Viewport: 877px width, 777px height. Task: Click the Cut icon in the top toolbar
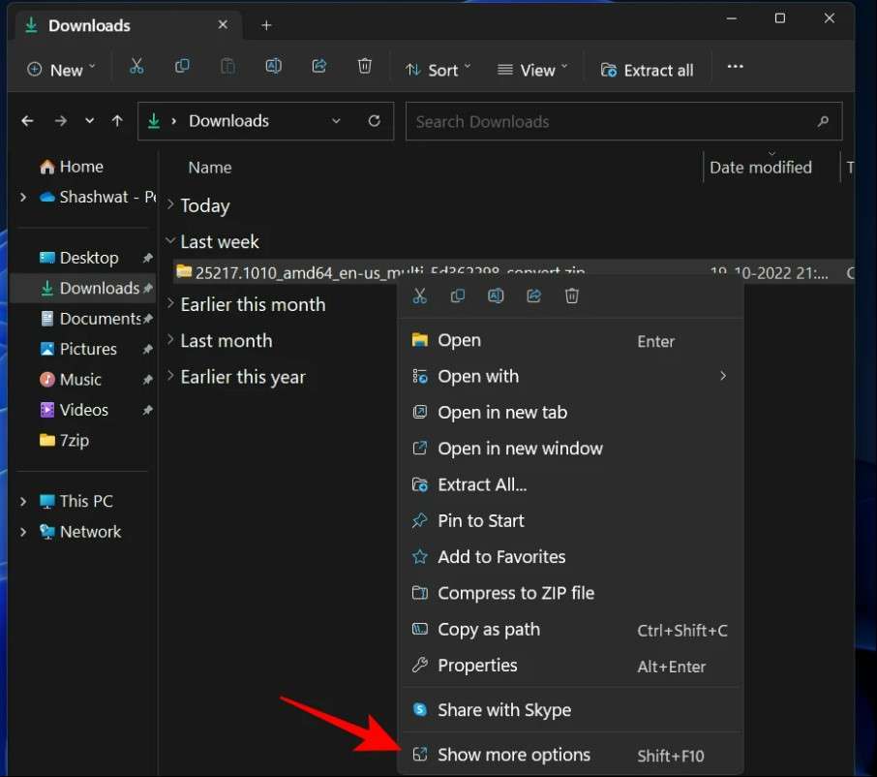(136, 67)
